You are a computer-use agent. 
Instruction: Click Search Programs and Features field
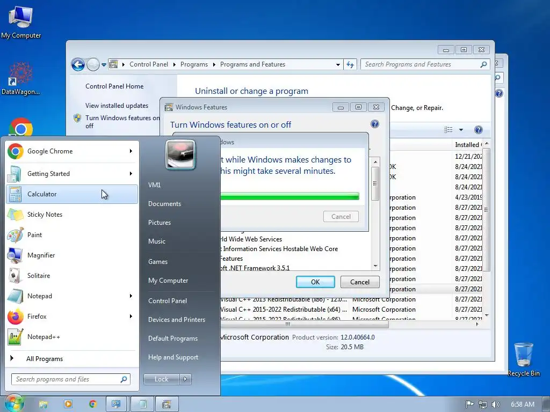point(425,64)
